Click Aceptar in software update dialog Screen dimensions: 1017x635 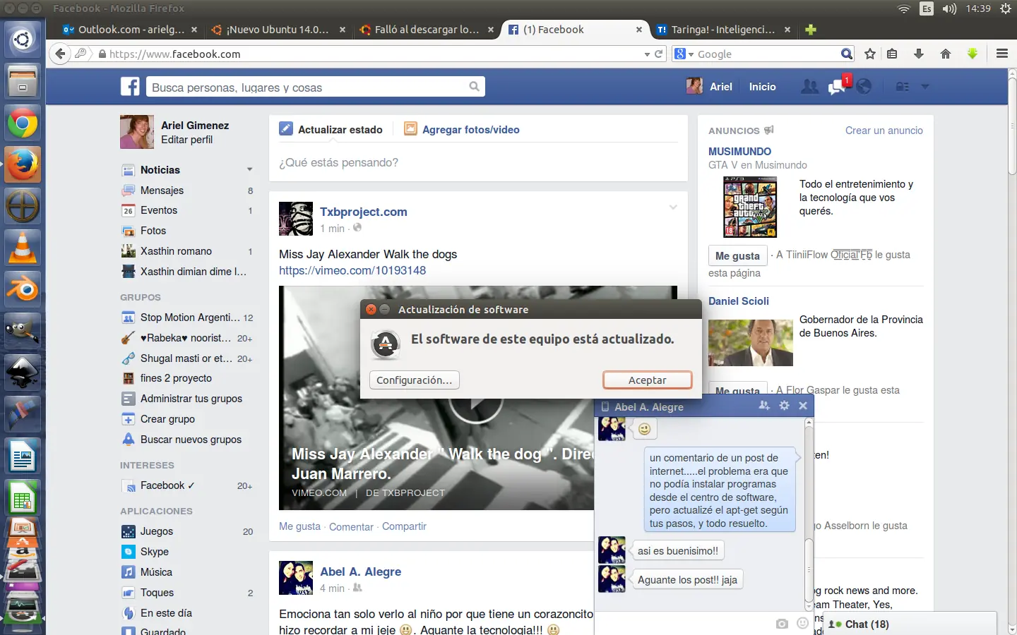point(647,380)
